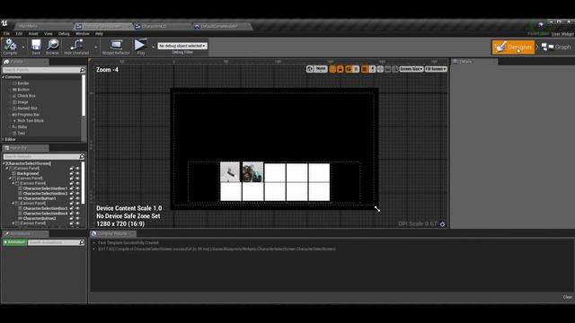Click the None culture button in viewport
This screenshot has width=575, height=323.
[321, 69]
